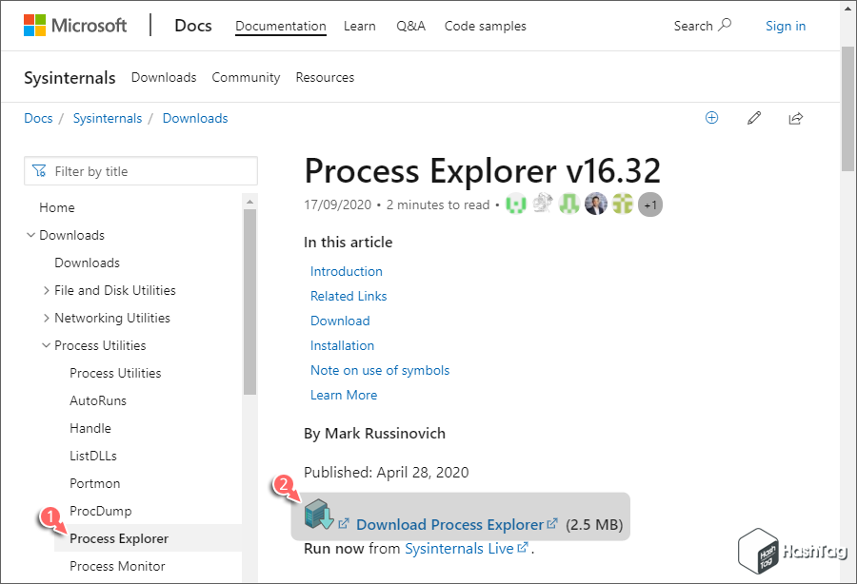
Task: Click the share icon above the article
Action: 796,117
